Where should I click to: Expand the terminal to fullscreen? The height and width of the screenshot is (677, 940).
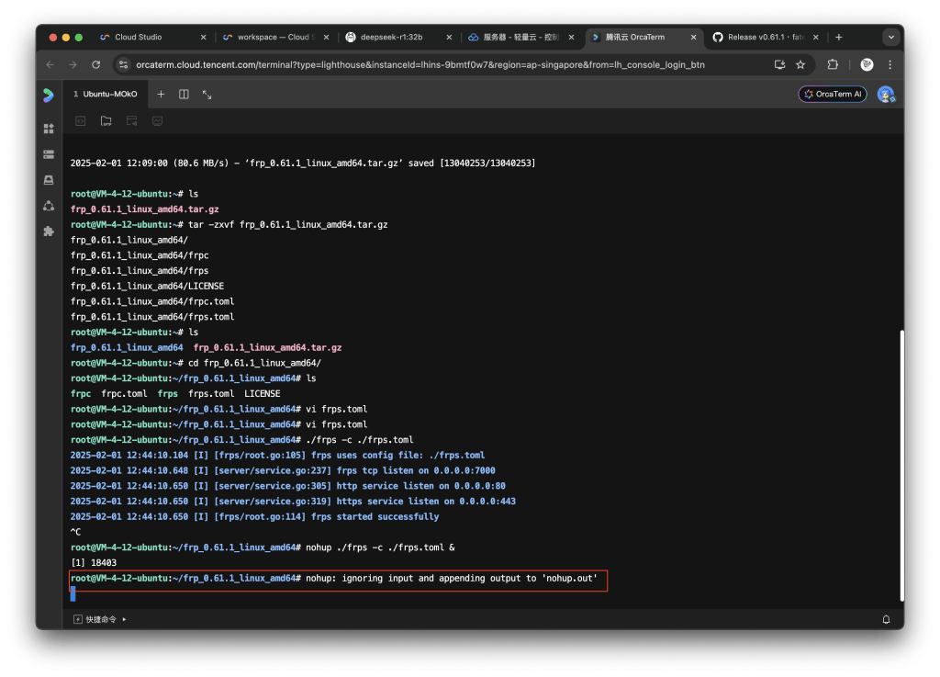[207, 94]
